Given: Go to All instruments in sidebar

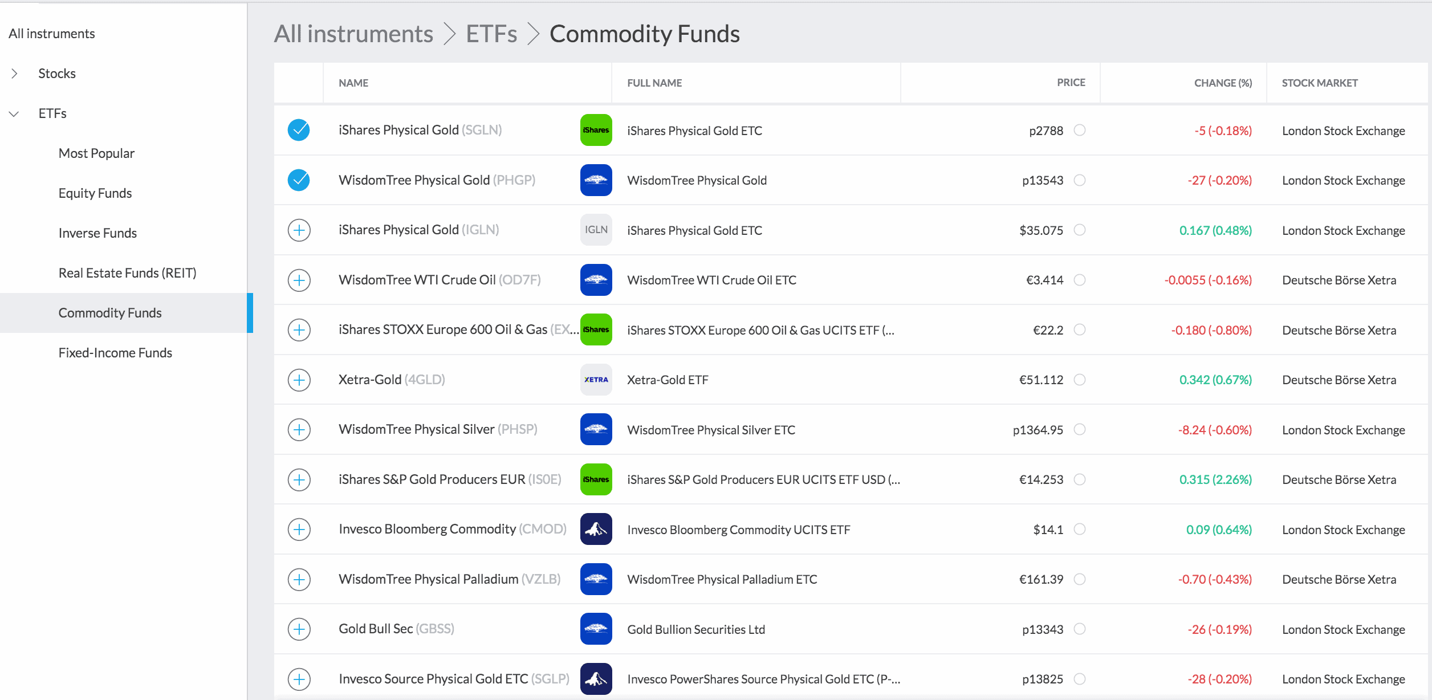Looking at the screenshot, I should click(52, 34).
